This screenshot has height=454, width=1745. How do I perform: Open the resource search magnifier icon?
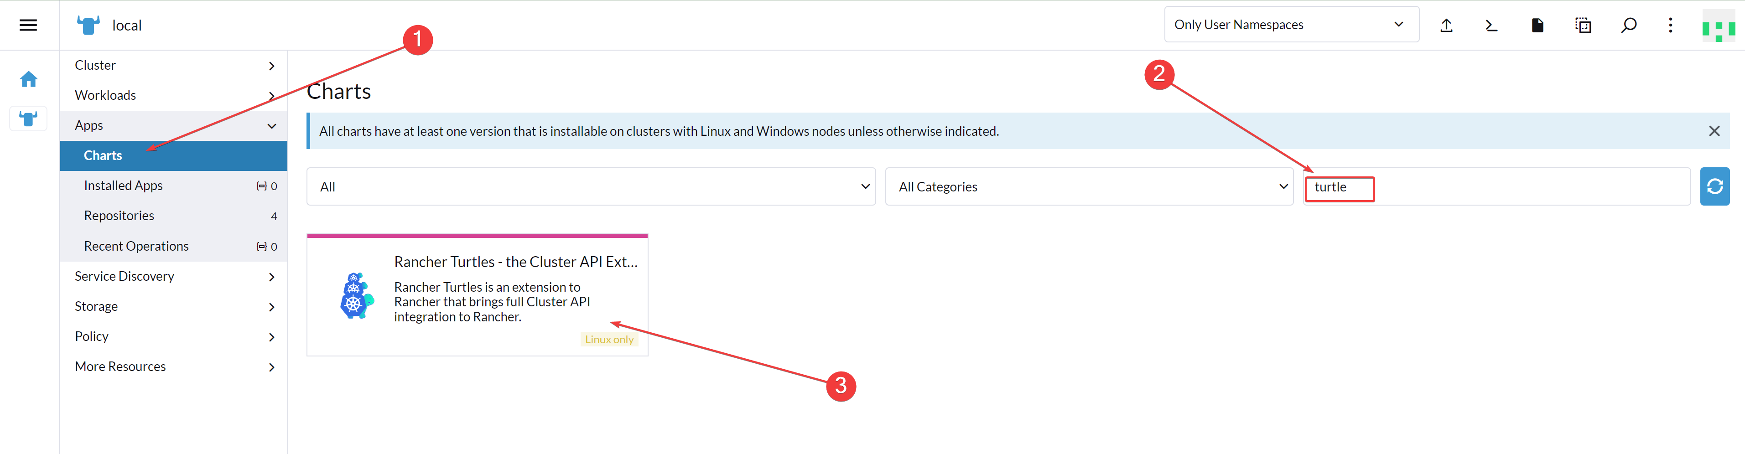click(x=1629, y=25)
